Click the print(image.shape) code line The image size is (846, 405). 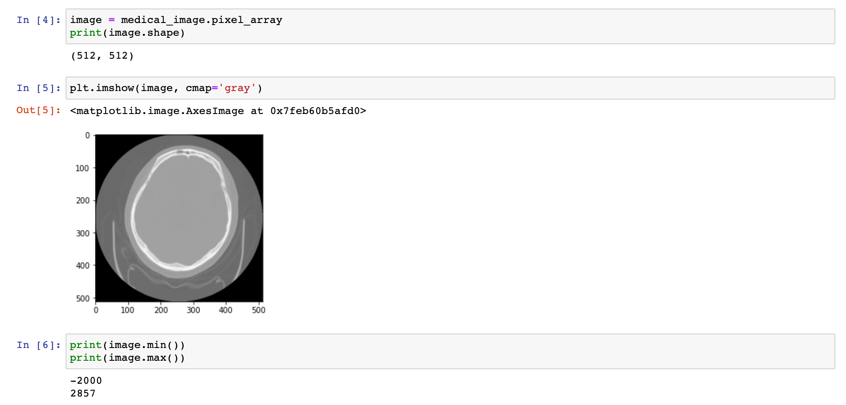127,33
